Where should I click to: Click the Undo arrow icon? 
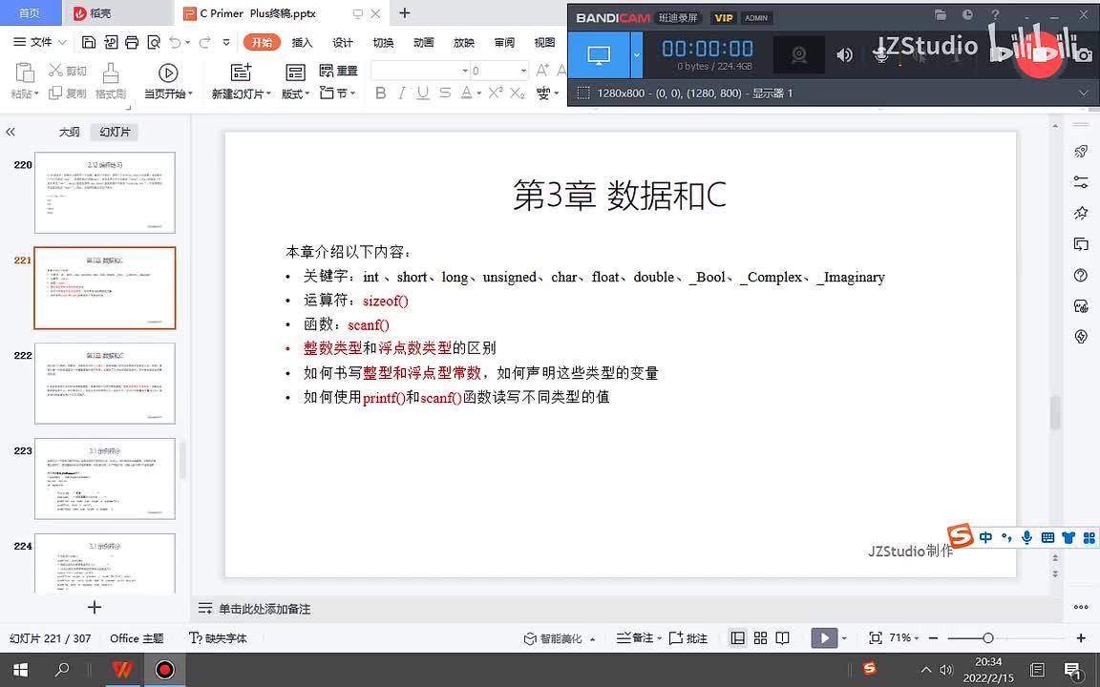175,42
